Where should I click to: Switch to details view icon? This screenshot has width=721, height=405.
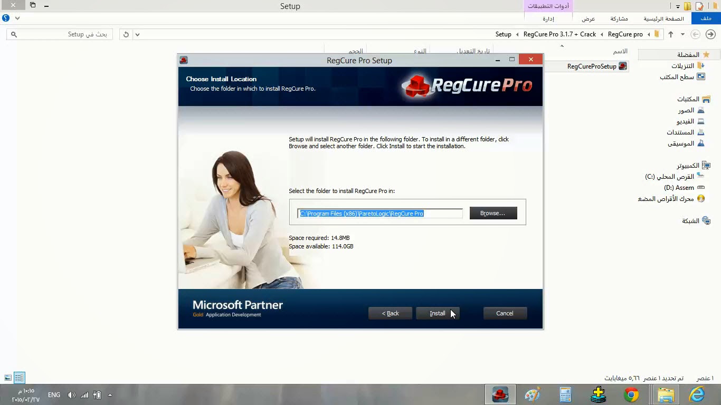click(x=19, y=378)
